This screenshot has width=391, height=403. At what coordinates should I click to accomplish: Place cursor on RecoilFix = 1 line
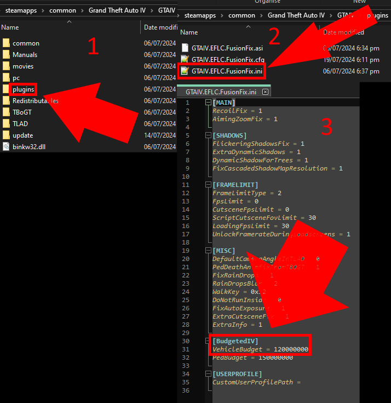[237, 111]
